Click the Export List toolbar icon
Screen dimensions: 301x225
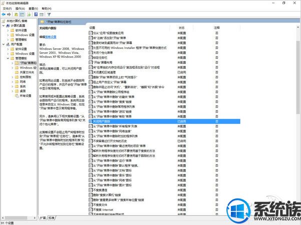click(29, 14)
